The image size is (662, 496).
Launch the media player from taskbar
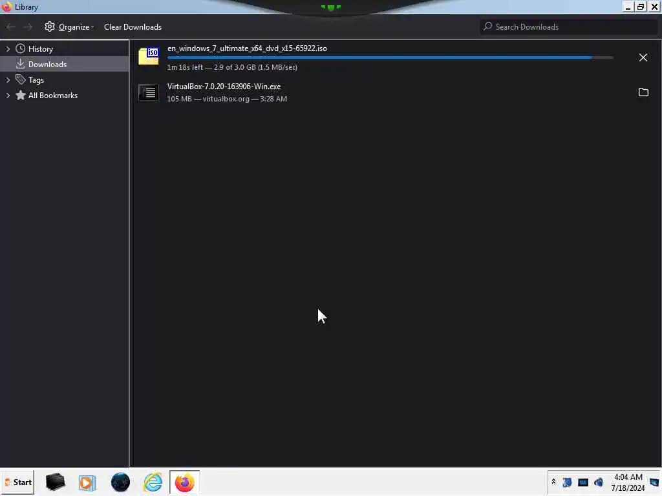pos(87,482)
